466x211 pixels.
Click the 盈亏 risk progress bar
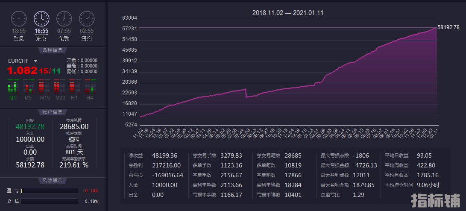point(50,191)
